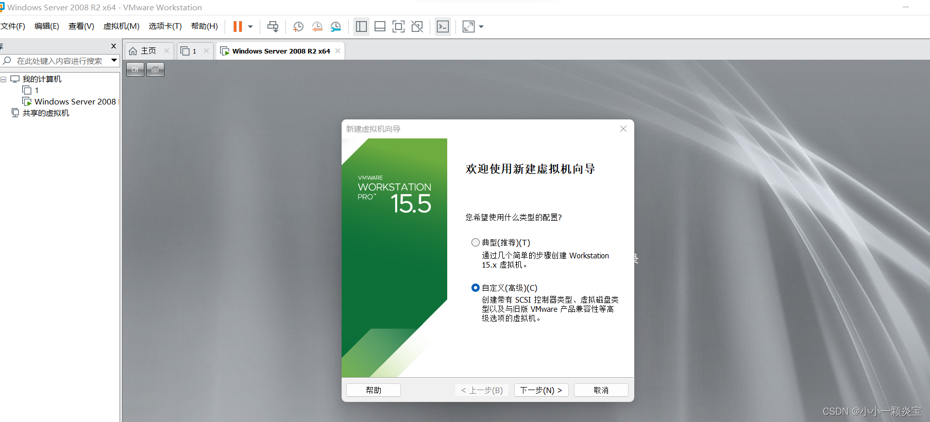Select the 自定义(高级)(C) radio option
Screen dimensions: 930x422
coord(476,288)
